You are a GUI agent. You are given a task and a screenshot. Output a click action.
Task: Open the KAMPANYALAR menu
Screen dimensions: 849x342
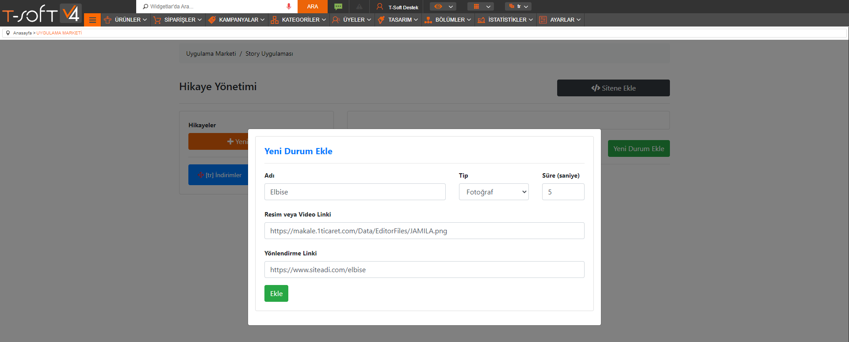click(x=237, y=20)
